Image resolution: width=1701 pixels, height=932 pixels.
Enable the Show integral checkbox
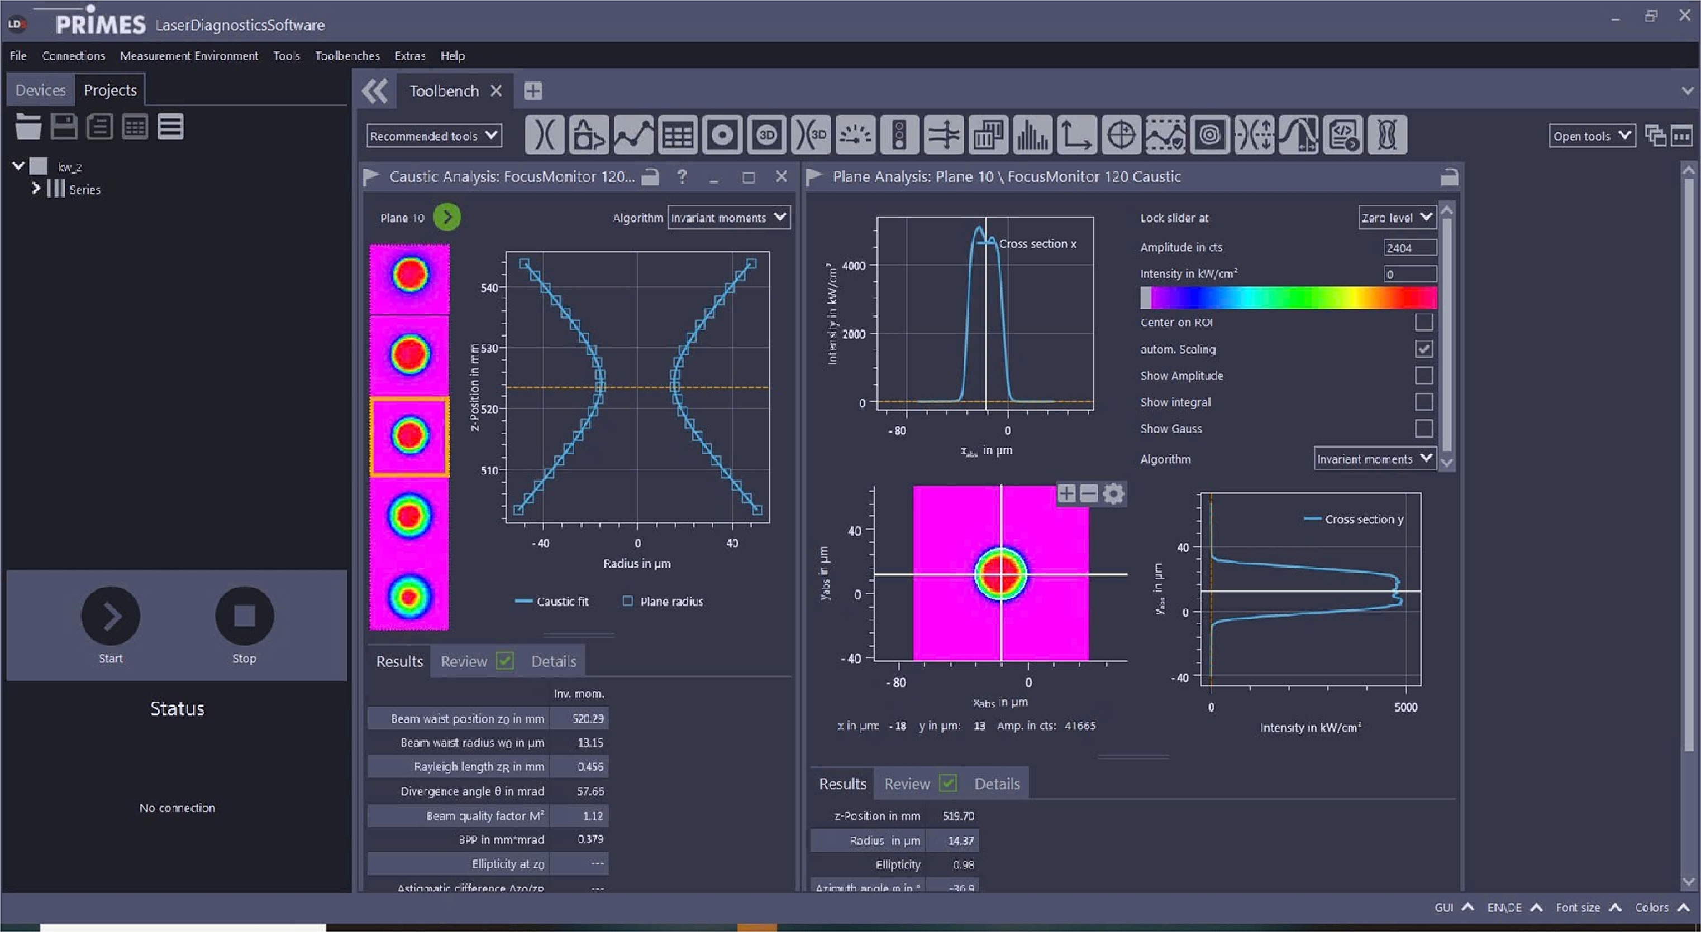pos(1424,402)
